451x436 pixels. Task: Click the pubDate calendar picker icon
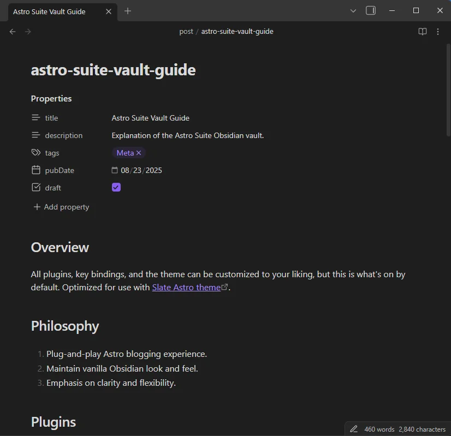tap(115, 170)
